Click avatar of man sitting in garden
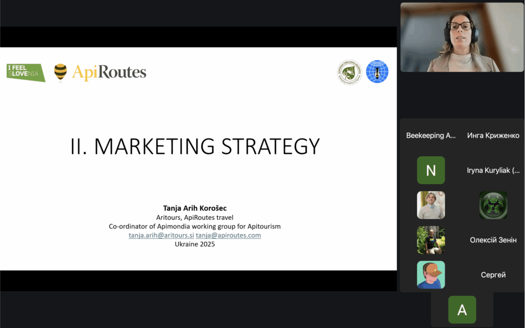Screen dimensions: 525x328 pos(431,240)
